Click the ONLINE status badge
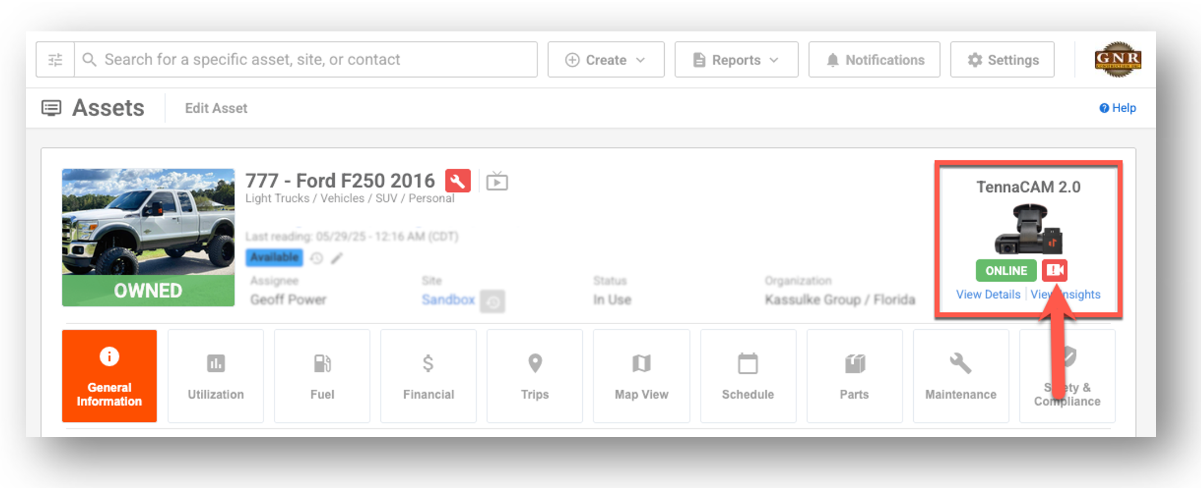Screen dimensions: 1201x488 pyautogui.click(x=1006, y=271)
